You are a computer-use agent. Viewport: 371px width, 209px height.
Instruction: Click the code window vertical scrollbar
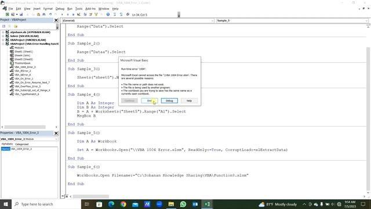[x=368, y=118]
